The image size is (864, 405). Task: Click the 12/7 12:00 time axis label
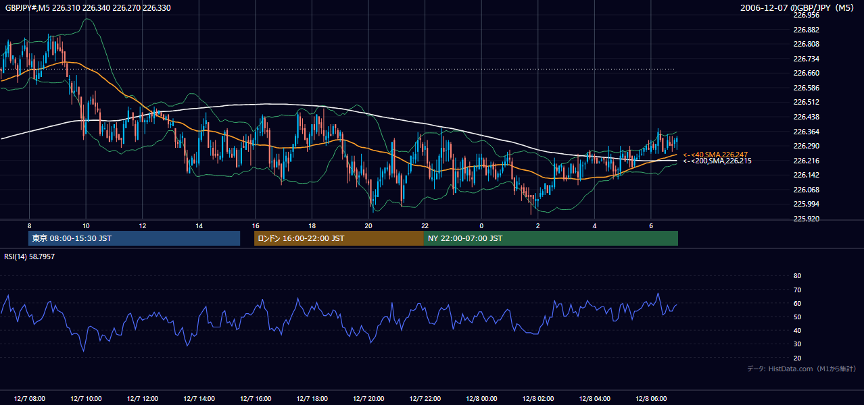coord(142,399)
